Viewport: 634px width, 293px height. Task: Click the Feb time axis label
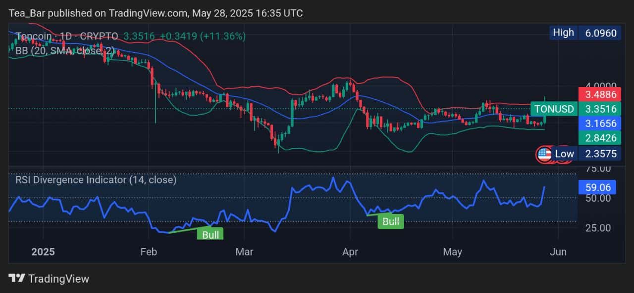(x=148, y=252)
